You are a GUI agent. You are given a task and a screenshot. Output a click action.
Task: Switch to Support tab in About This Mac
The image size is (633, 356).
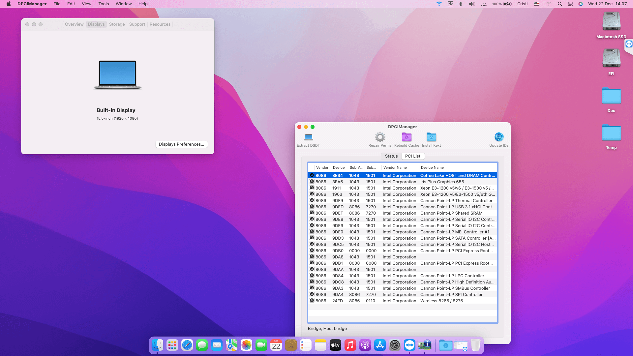137,24
